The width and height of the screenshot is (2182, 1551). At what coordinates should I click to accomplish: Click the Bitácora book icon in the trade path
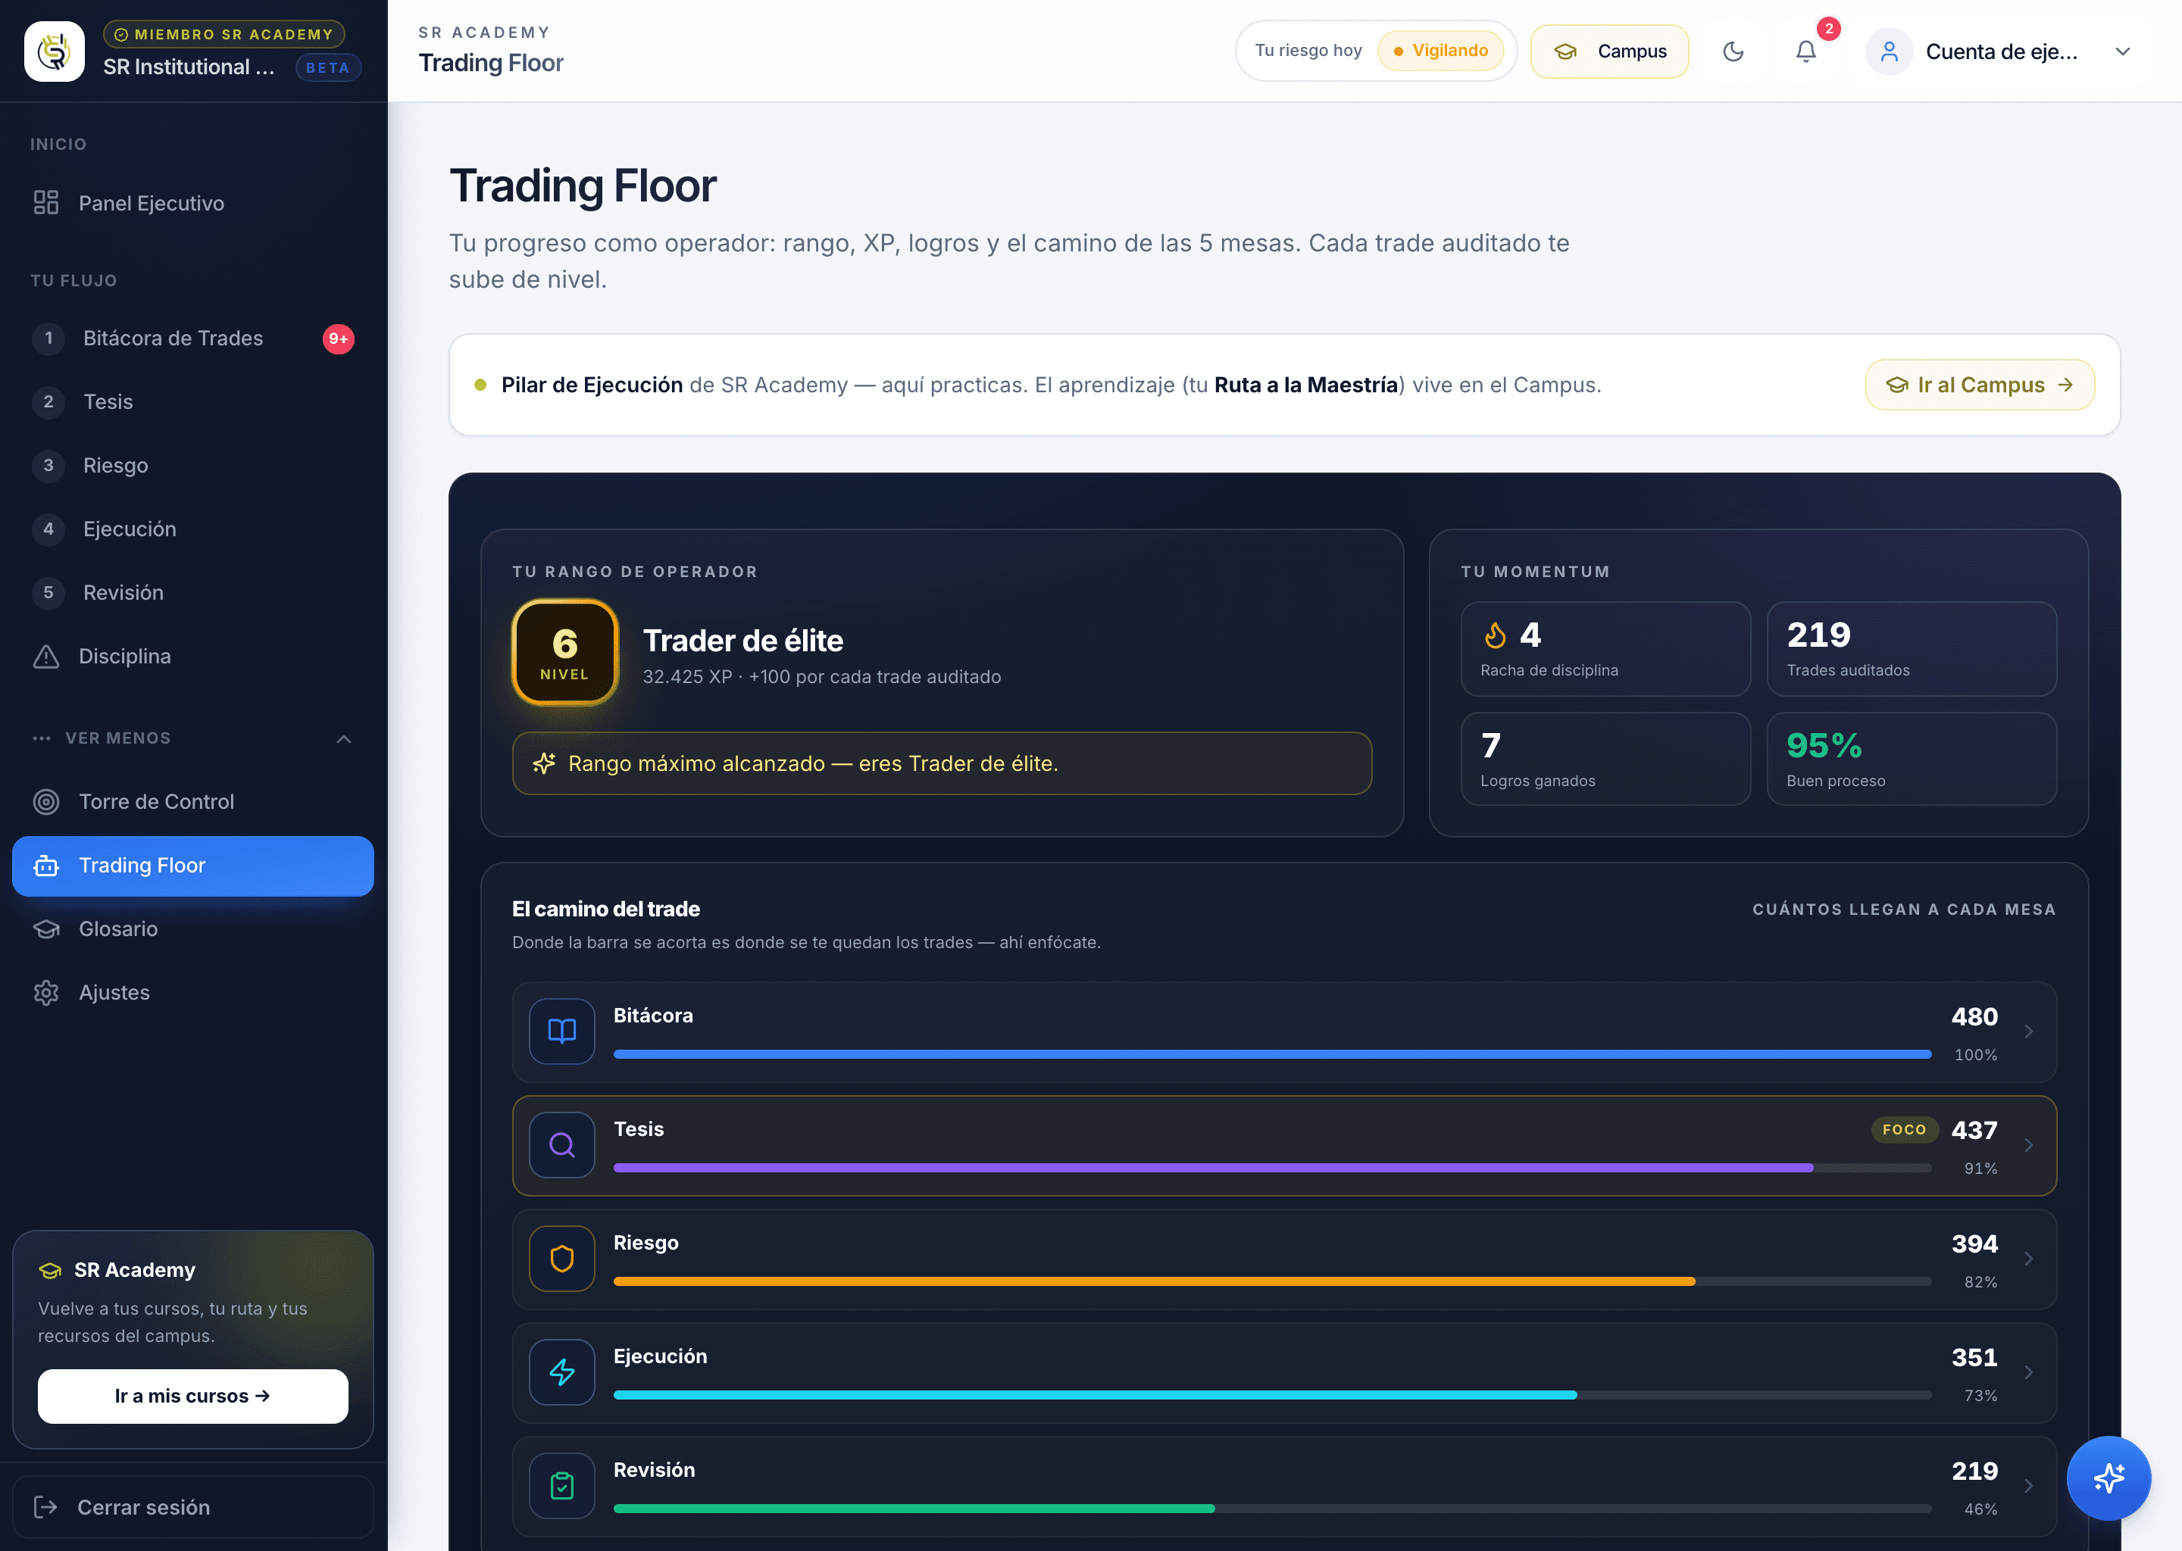561,1031
